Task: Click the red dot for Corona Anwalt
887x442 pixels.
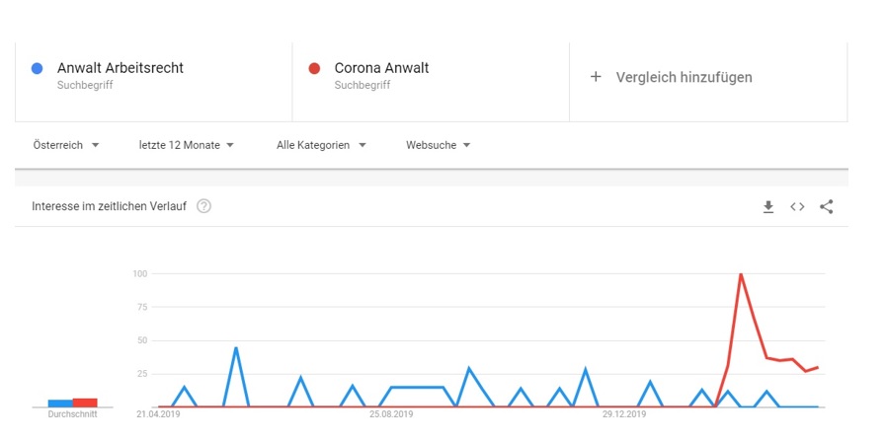Action: (314, 68)
